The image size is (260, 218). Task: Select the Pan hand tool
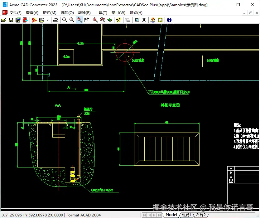click(x=86, y=20)
